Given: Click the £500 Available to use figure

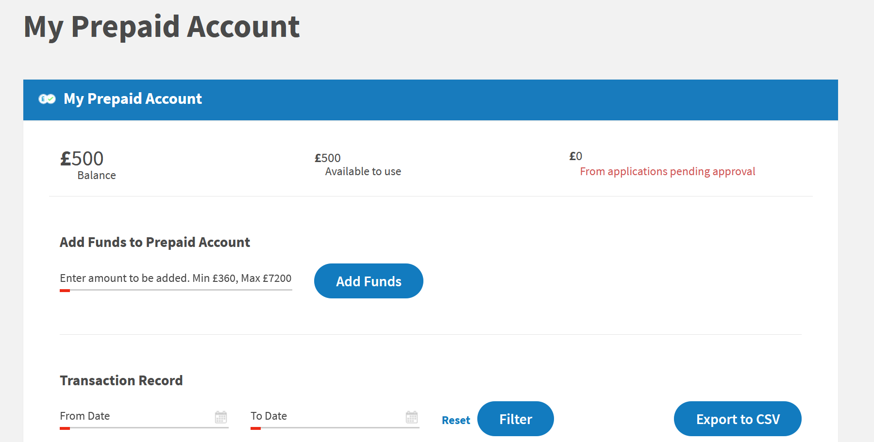Looking at the screenshot, I should (x=328, y=158).
